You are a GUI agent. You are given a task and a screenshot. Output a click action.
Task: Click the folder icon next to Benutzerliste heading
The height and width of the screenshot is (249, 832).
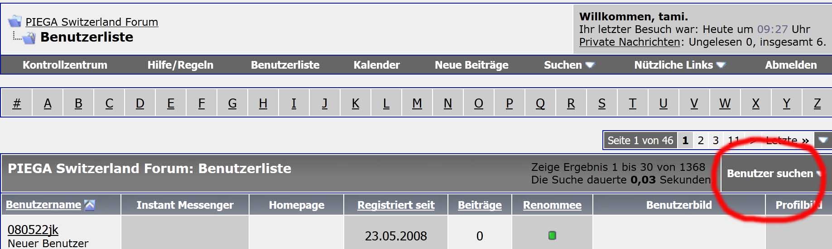[29, 38]
